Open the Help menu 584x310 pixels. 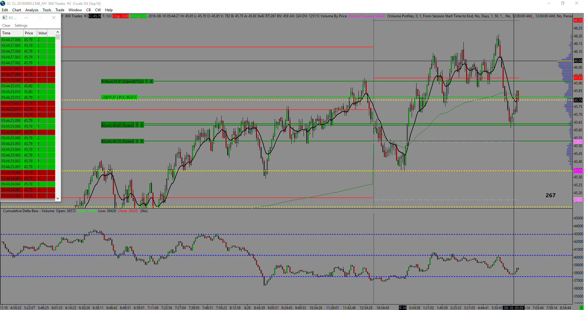coord(109,10)
